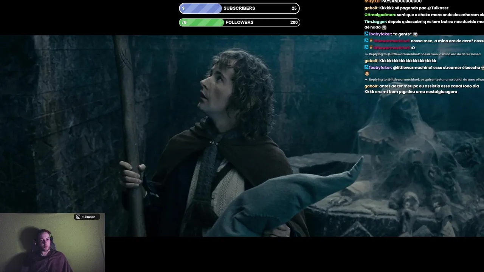
Task: Click moderator badge on 'esse streamer' message
Action: point(366,68)
